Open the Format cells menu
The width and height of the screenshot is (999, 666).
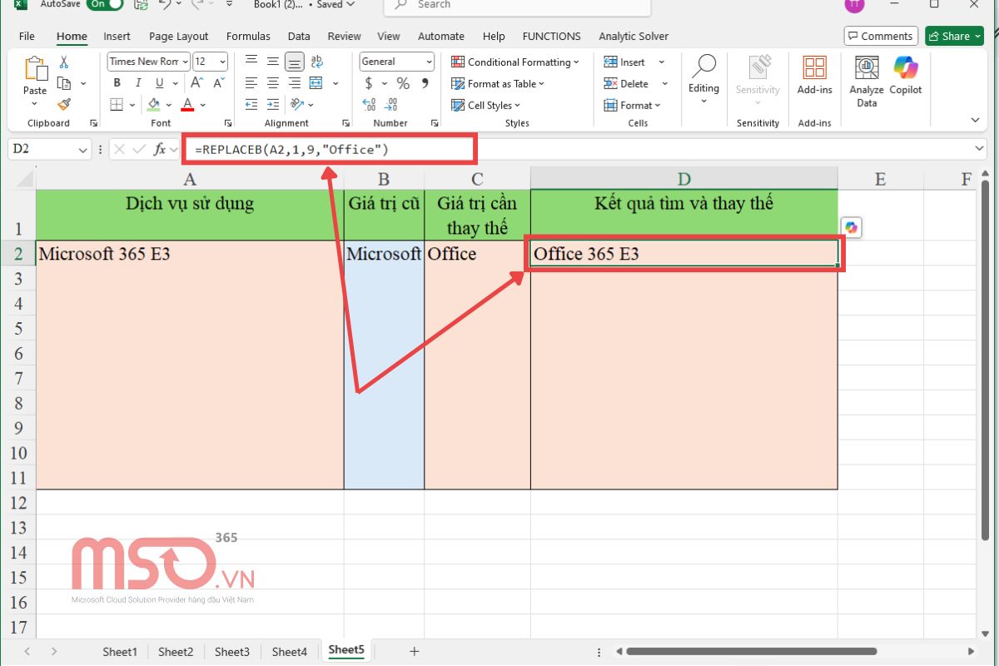(633, 105)
